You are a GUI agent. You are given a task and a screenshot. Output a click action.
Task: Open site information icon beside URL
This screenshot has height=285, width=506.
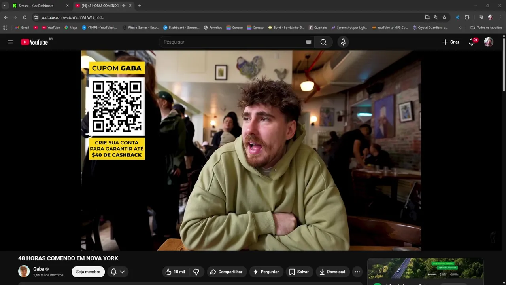[x=36, y=17]
